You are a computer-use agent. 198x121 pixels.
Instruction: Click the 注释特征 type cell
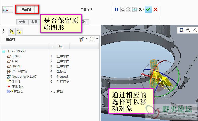click(x=63, y=82)
